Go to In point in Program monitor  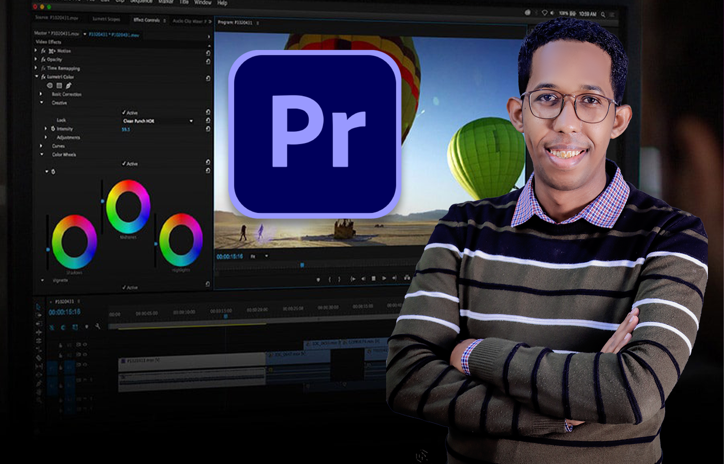click(x=352, y=279)
